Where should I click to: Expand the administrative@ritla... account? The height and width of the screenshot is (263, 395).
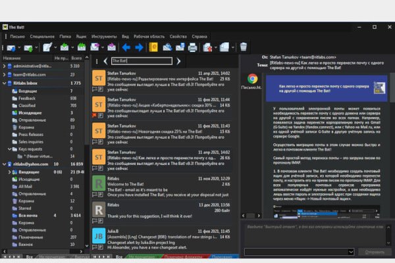click(x=4, y=66)
